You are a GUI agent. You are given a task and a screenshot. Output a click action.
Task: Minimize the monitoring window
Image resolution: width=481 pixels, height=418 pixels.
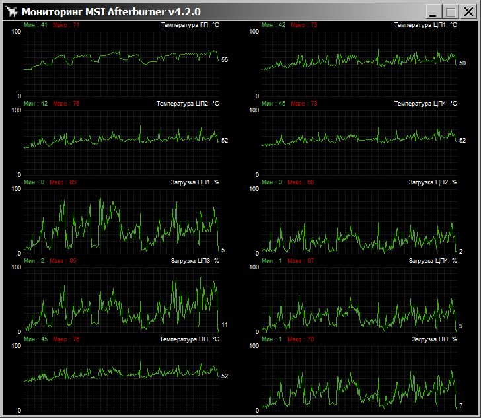433,12
